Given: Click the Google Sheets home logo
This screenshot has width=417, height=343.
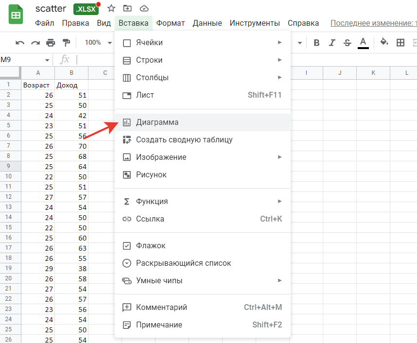Looking at the screenshot, I should click(x=16, y=15).
